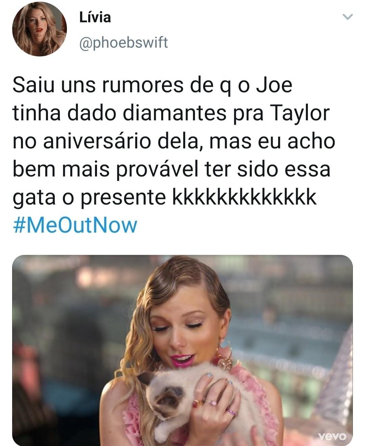Click the vevo watermark logo

[x=333, y=436]
